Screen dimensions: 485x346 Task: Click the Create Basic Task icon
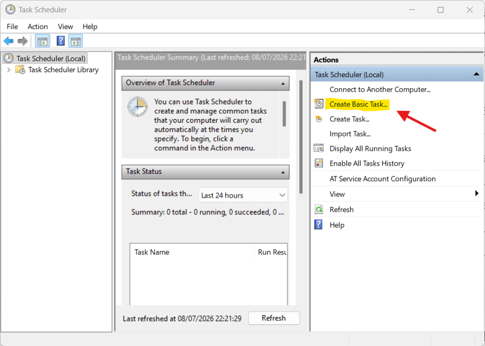click(x=319, y=104)
